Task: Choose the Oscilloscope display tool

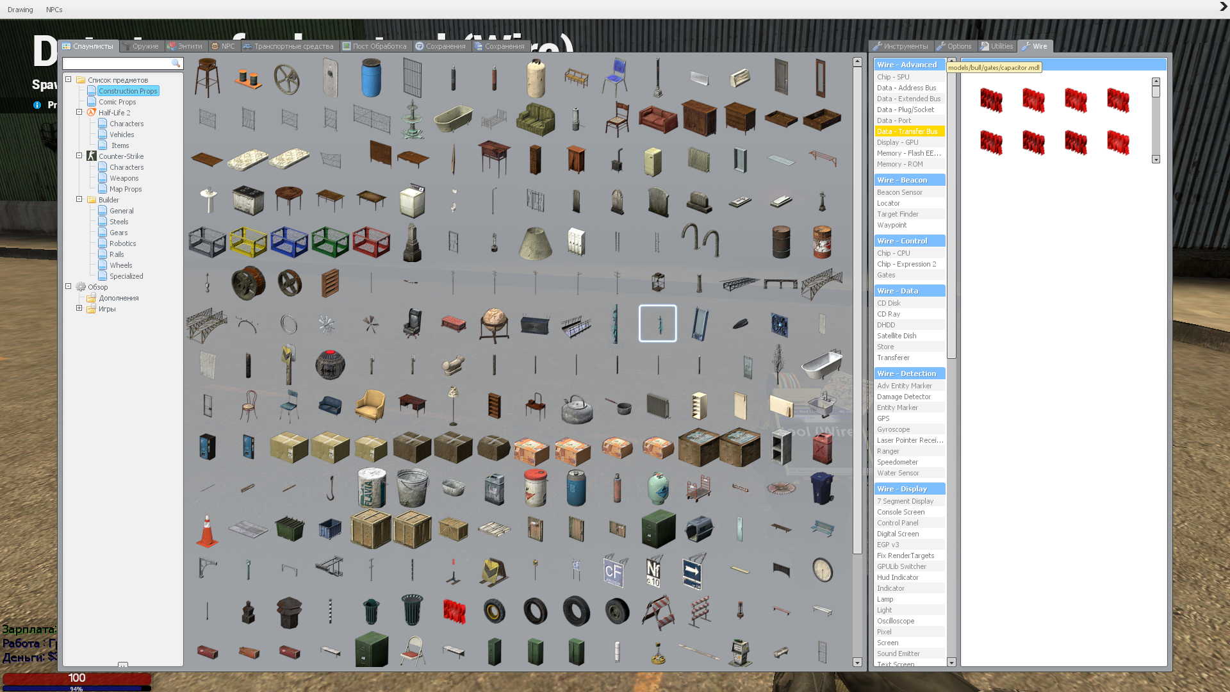Action: (x=910, y=621)
